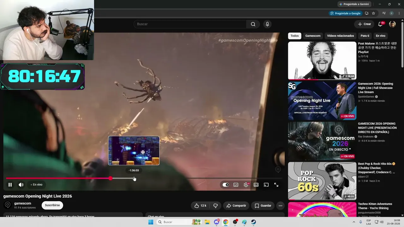Open the Windows Start menu
Image resolution: width=404 pixels, height=227 pixels.
tap(151, 222)
